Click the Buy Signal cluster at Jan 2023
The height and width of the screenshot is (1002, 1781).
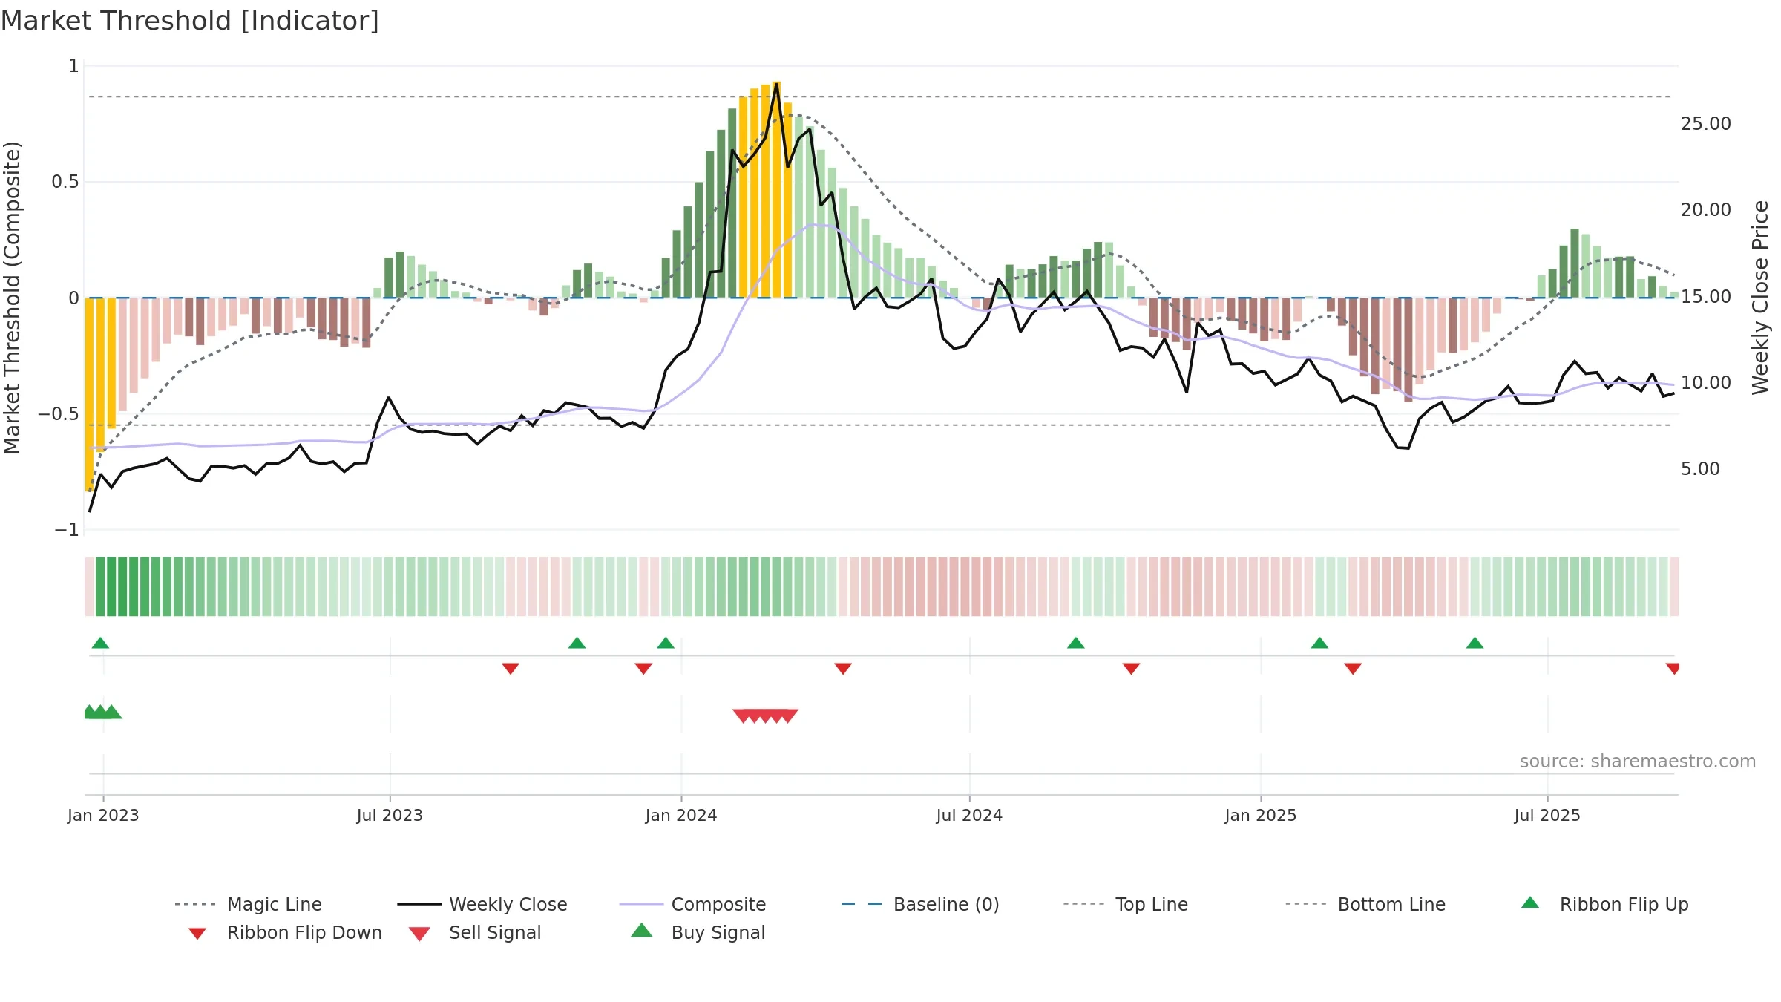103,712
